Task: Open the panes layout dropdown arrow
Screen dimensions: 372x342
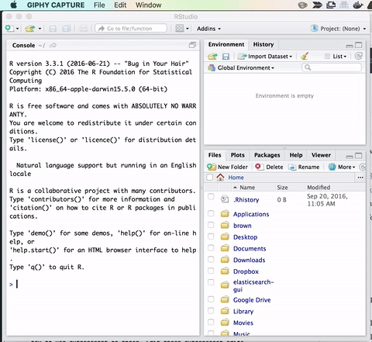Action: tap(188, 29)
